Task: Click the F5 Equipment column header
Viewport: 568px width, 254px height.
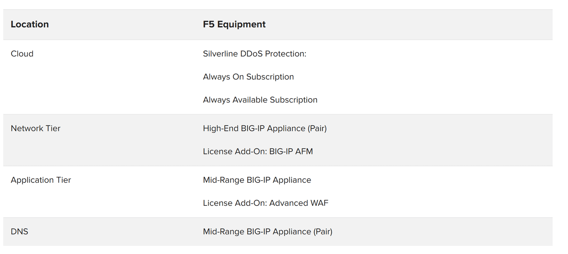Action: pos(234,24)
